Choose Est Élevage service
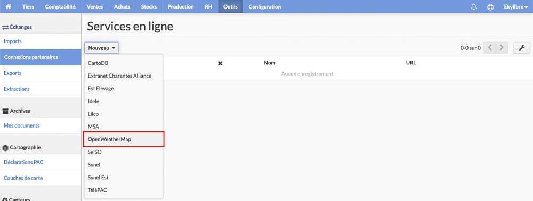This screenshot has width=533, height=201. [x=124, y=88]
